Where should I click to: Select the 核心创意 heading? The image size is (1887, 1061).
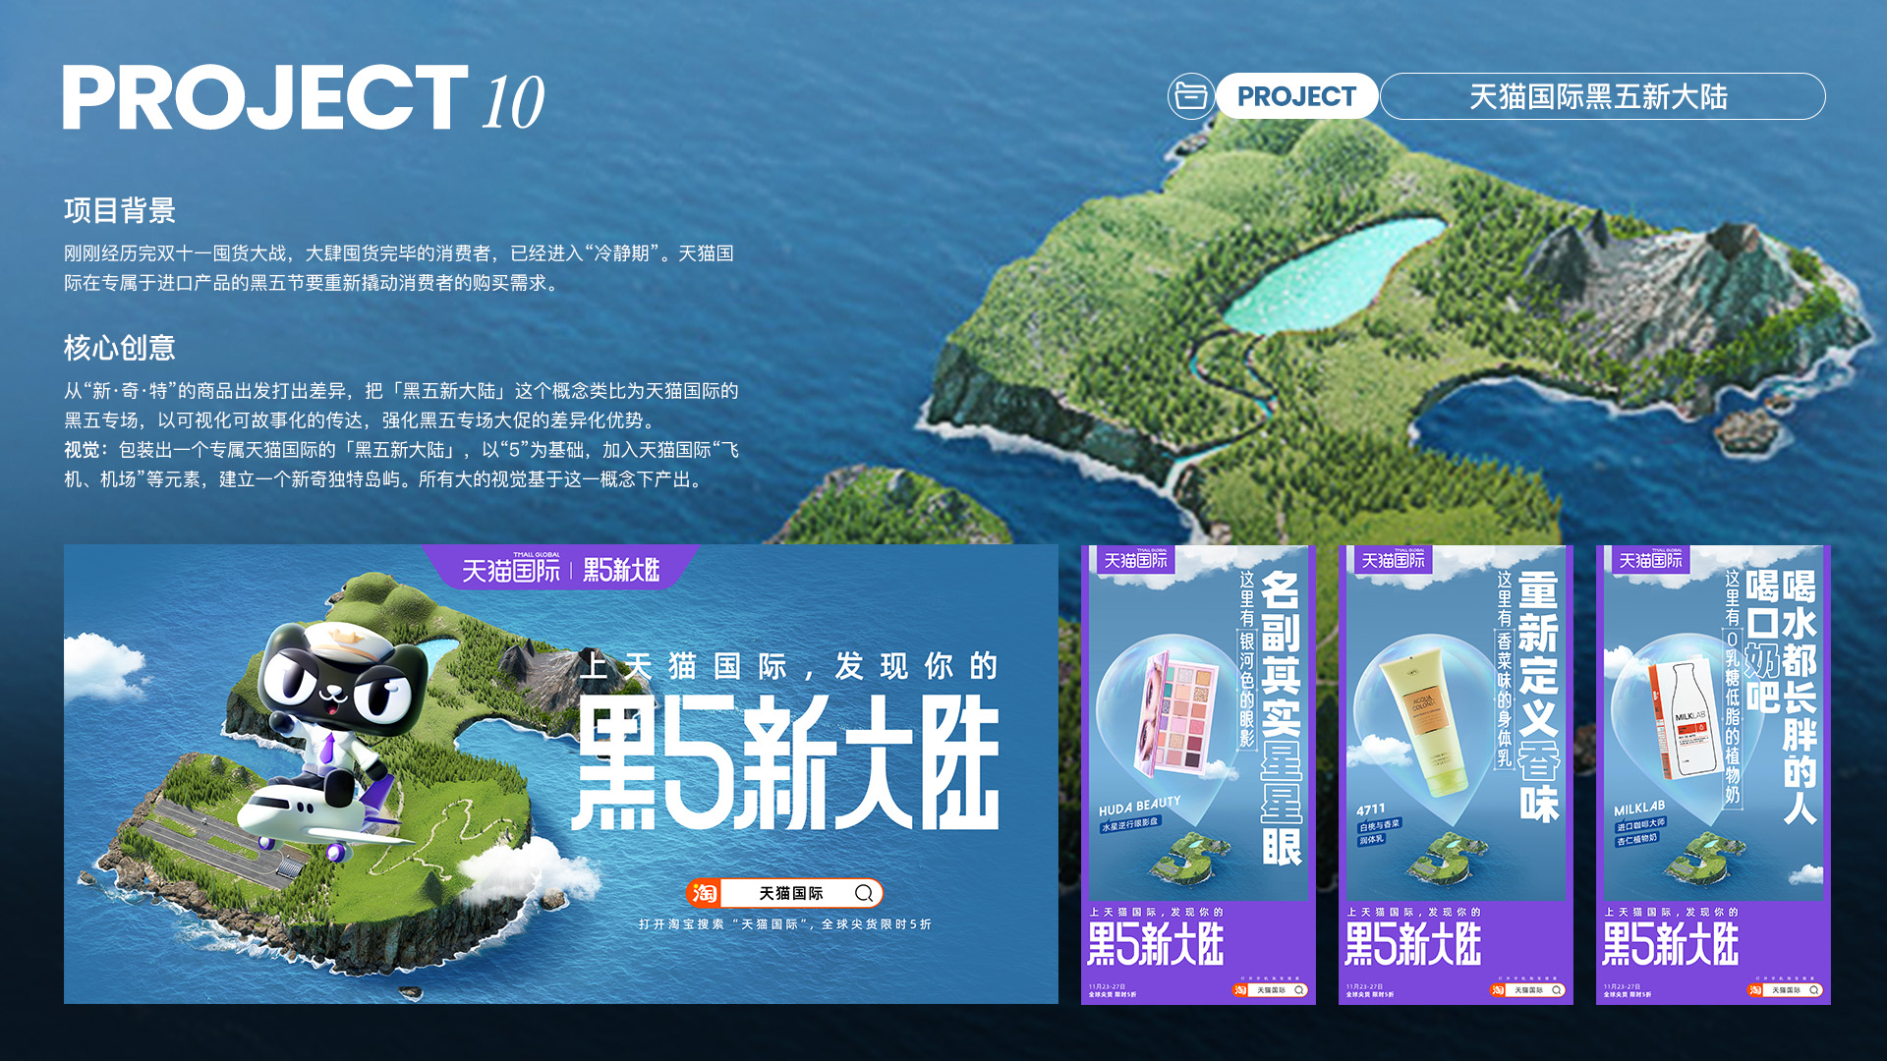120,348
